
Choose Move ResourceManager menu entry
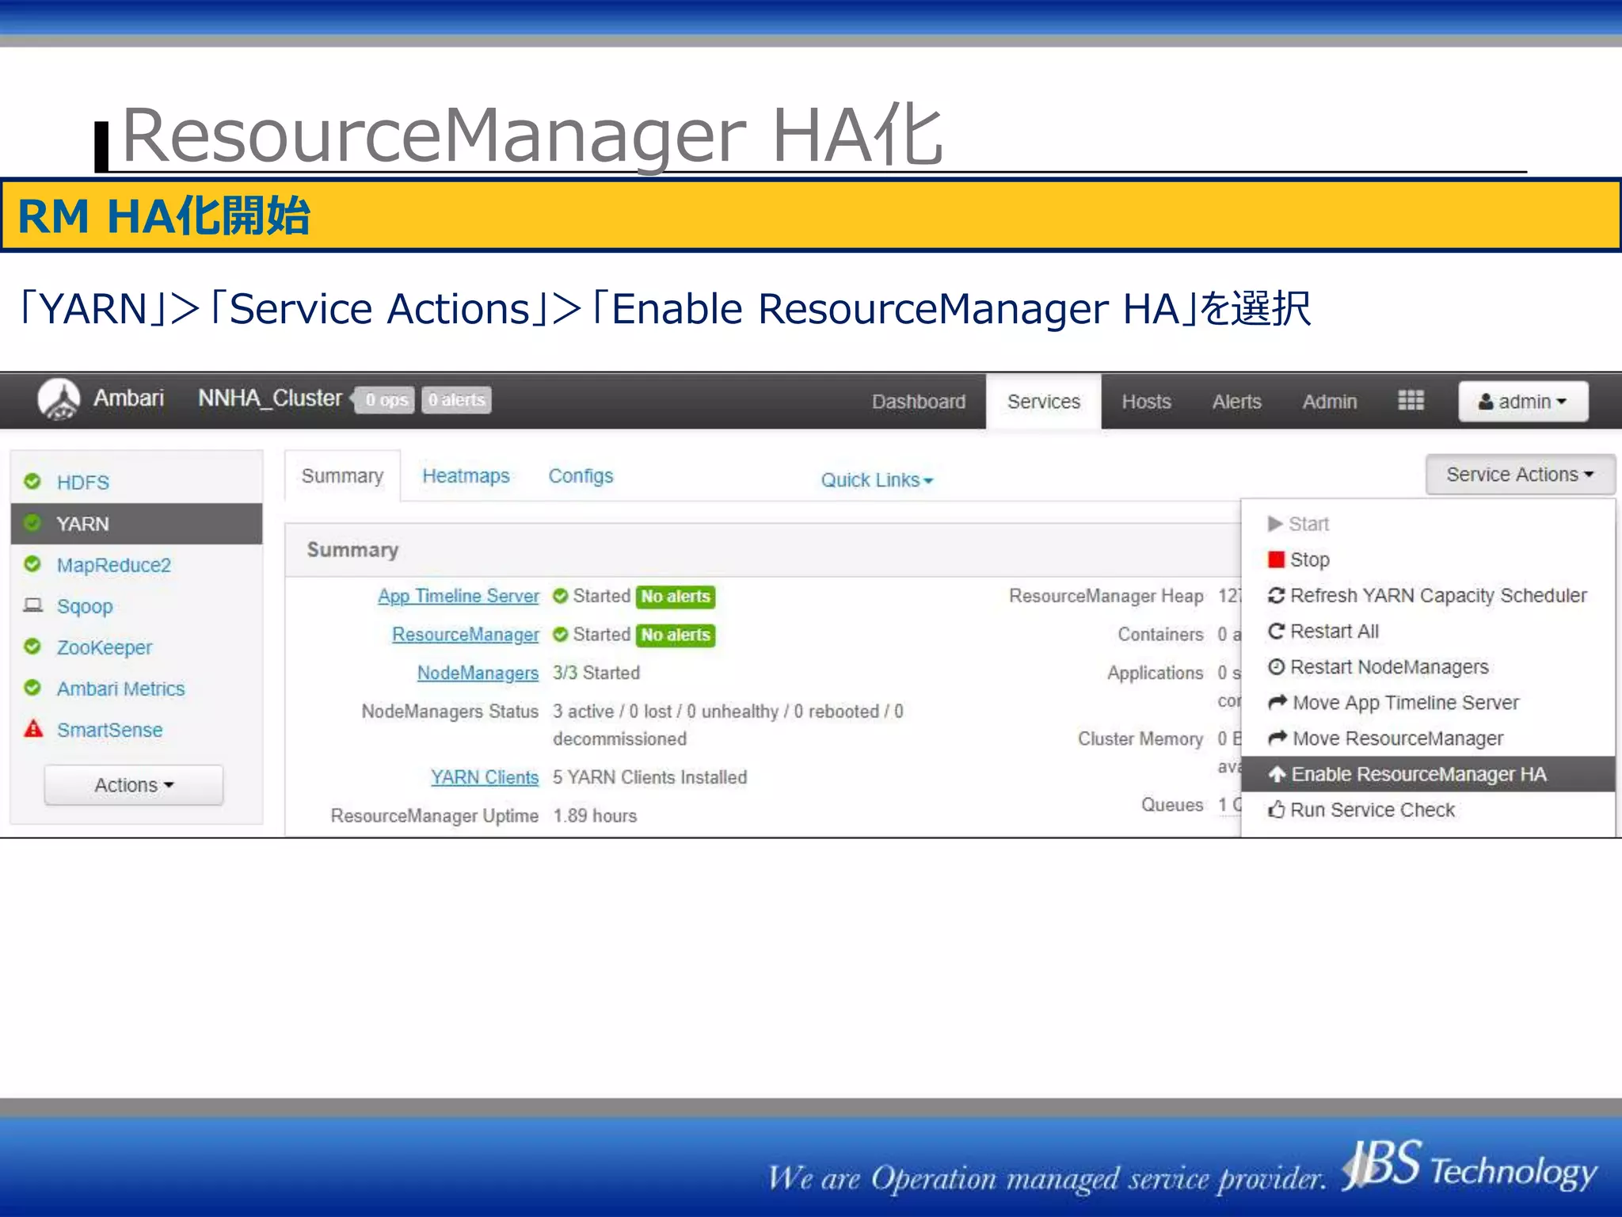pos(1428,738)
